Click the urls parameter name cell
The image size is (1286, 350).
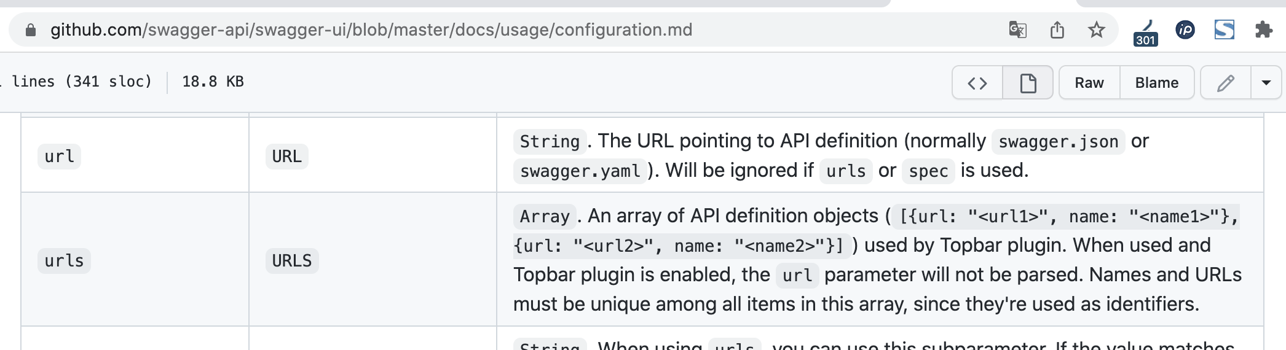(64, 261)
